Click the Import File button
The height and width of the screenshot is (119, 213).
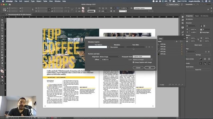point(198,70)
